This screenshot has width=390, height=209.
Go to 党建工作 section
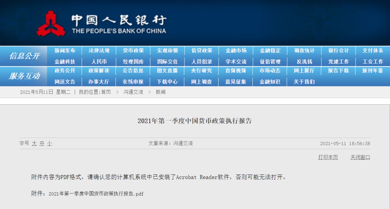pyautogui.click(x=338, y=62)
